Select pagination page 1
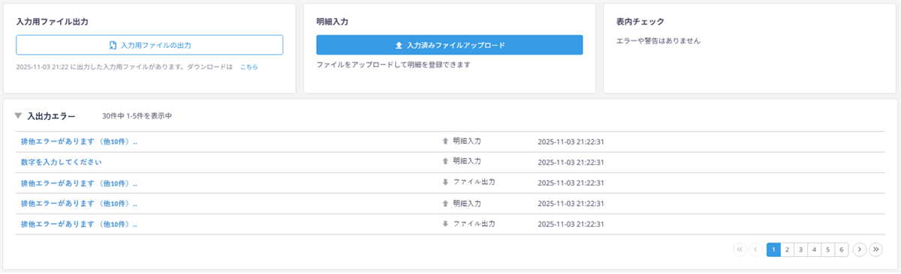 click(x=773, y=250)
